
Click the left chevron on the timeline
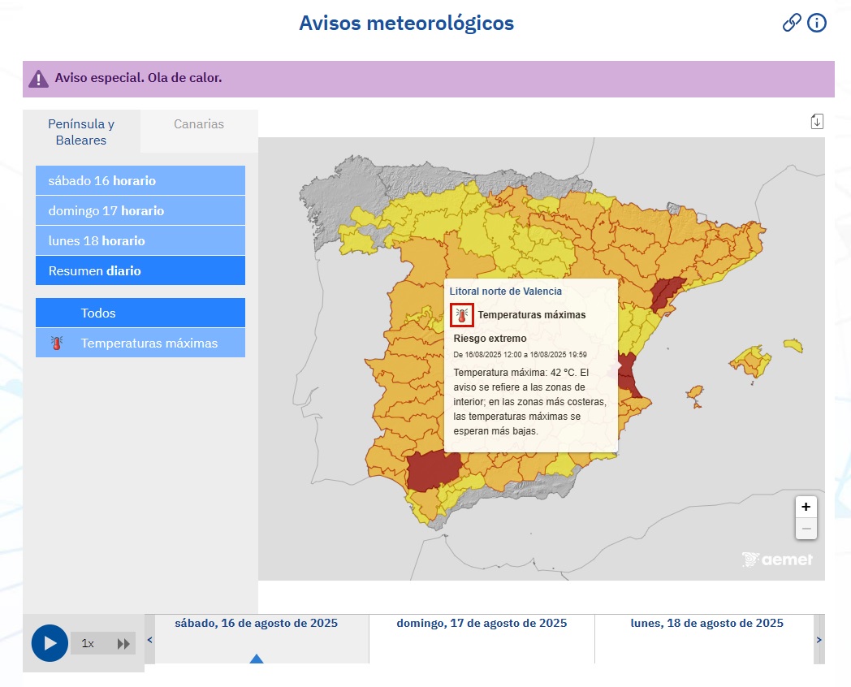click(149, 639)
